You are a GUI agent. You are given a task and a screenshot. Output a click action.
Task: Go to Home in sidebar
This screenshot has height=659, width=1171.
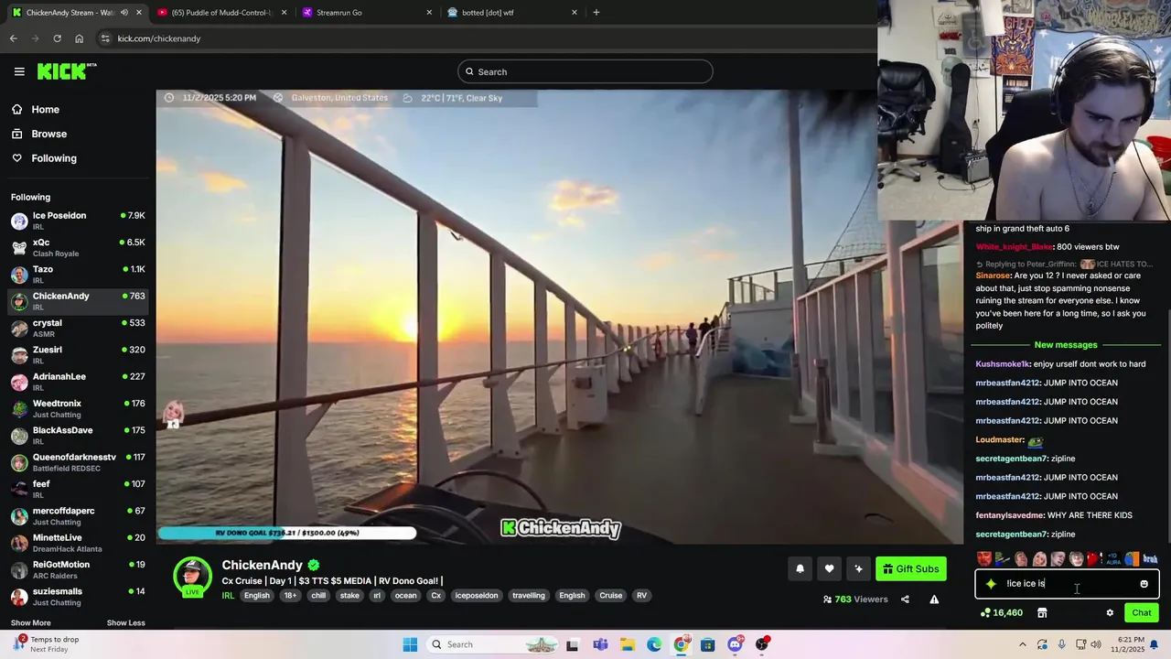45,110
